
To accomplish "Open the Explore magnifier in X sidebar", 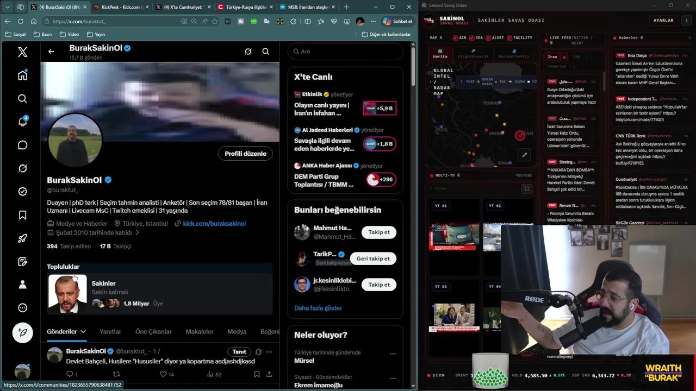I will pyautogui.click(x=22, y=98).
